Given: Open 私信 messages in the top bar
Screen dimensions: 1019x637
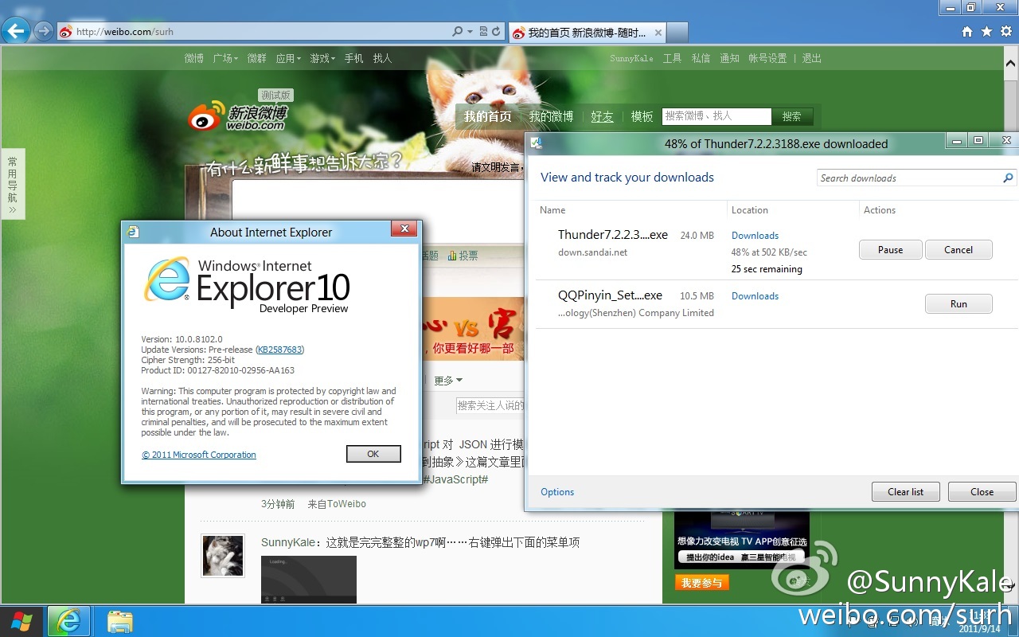Looking at the screenshot, I should pyautogui.click(x=701, y=58).
